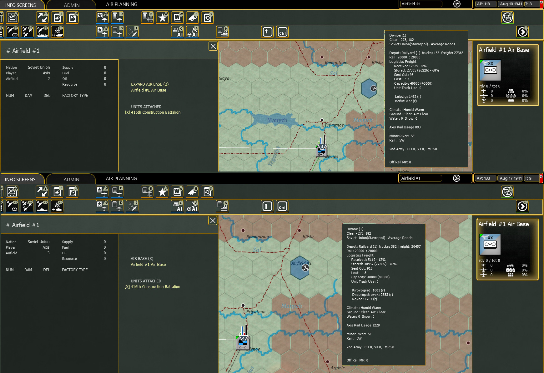Switch to AIR PLANNING tab in the Aug 10 screen
The image size is (544, 373).
(122, 4)
